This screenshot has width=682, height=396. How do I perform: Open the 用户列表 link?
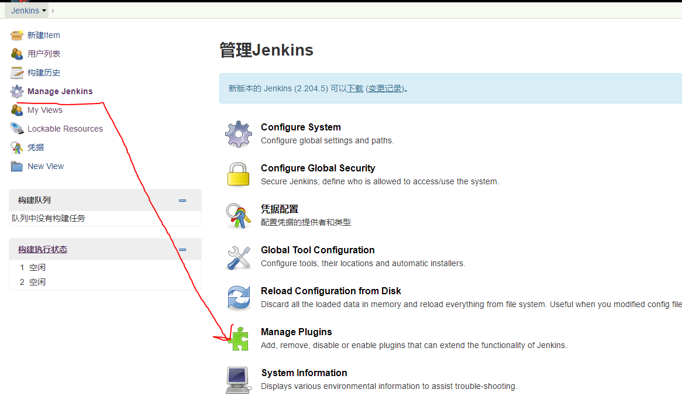pos(43,54)
